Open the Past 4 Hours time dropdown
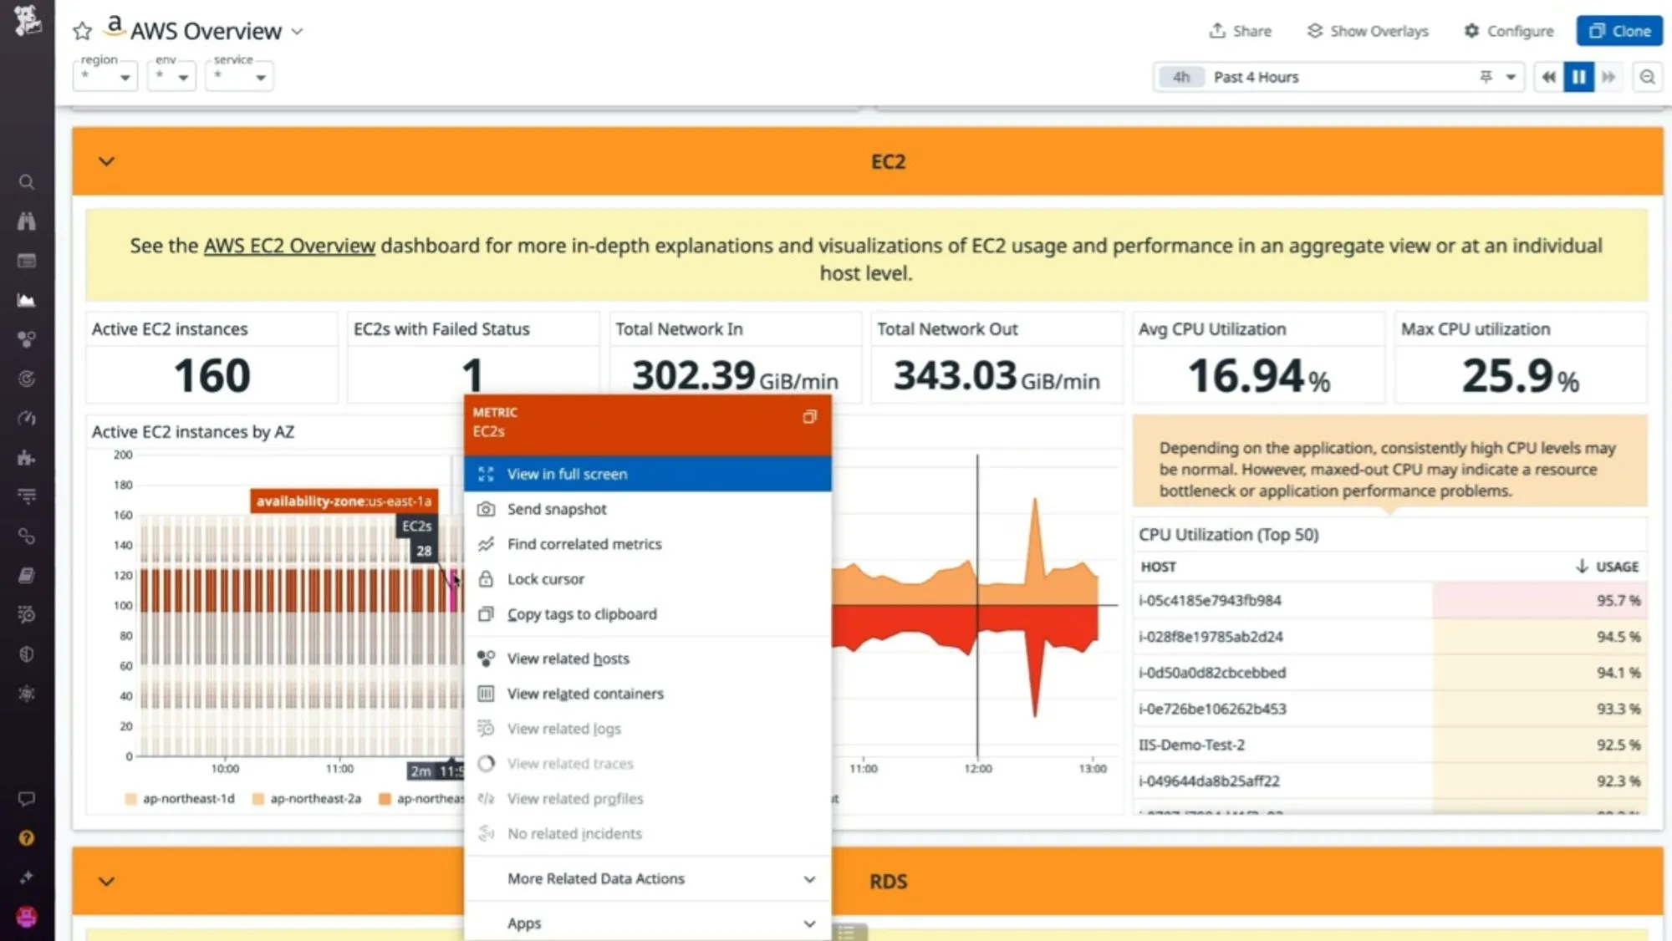 point(1511,77)
